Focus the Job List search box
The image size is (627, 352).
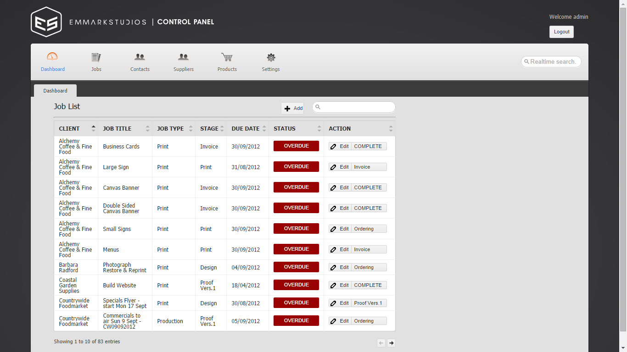tap(356, 107)
